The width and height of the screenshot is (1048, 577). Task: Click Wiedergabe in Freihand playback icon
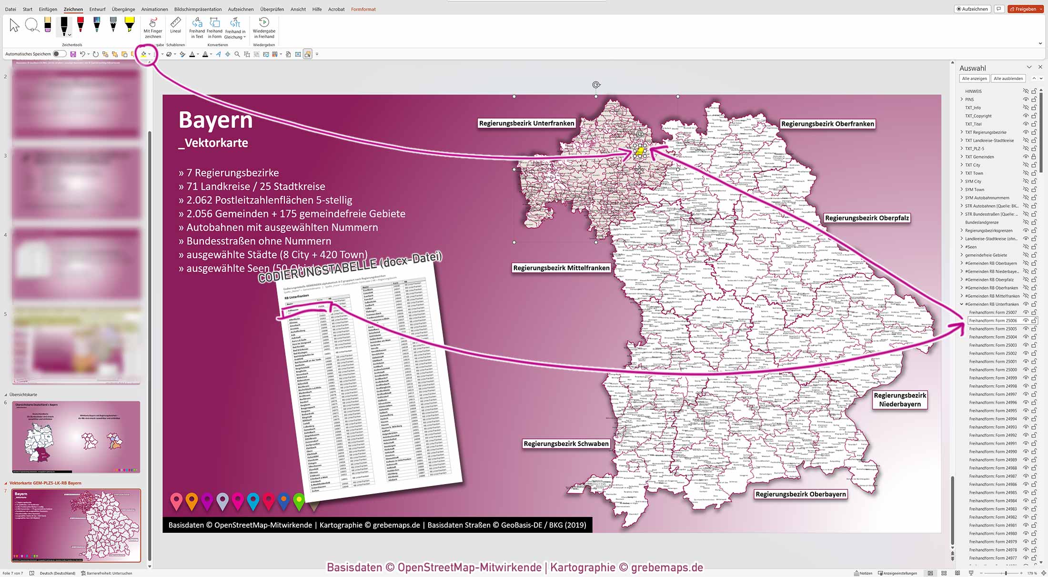click(x=264, y=28)
